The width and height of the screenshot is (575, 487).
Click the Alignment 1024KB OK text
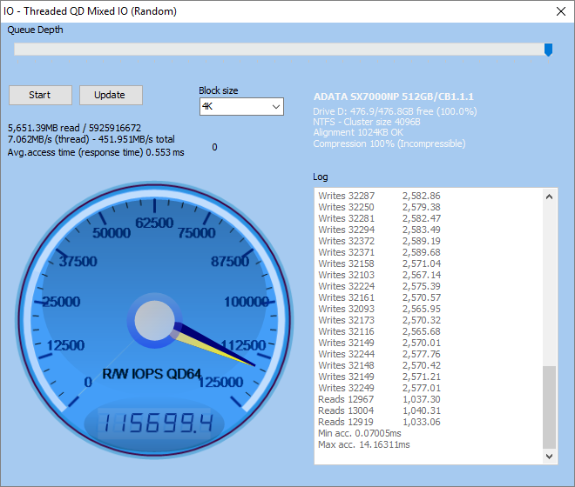point(358,132)
